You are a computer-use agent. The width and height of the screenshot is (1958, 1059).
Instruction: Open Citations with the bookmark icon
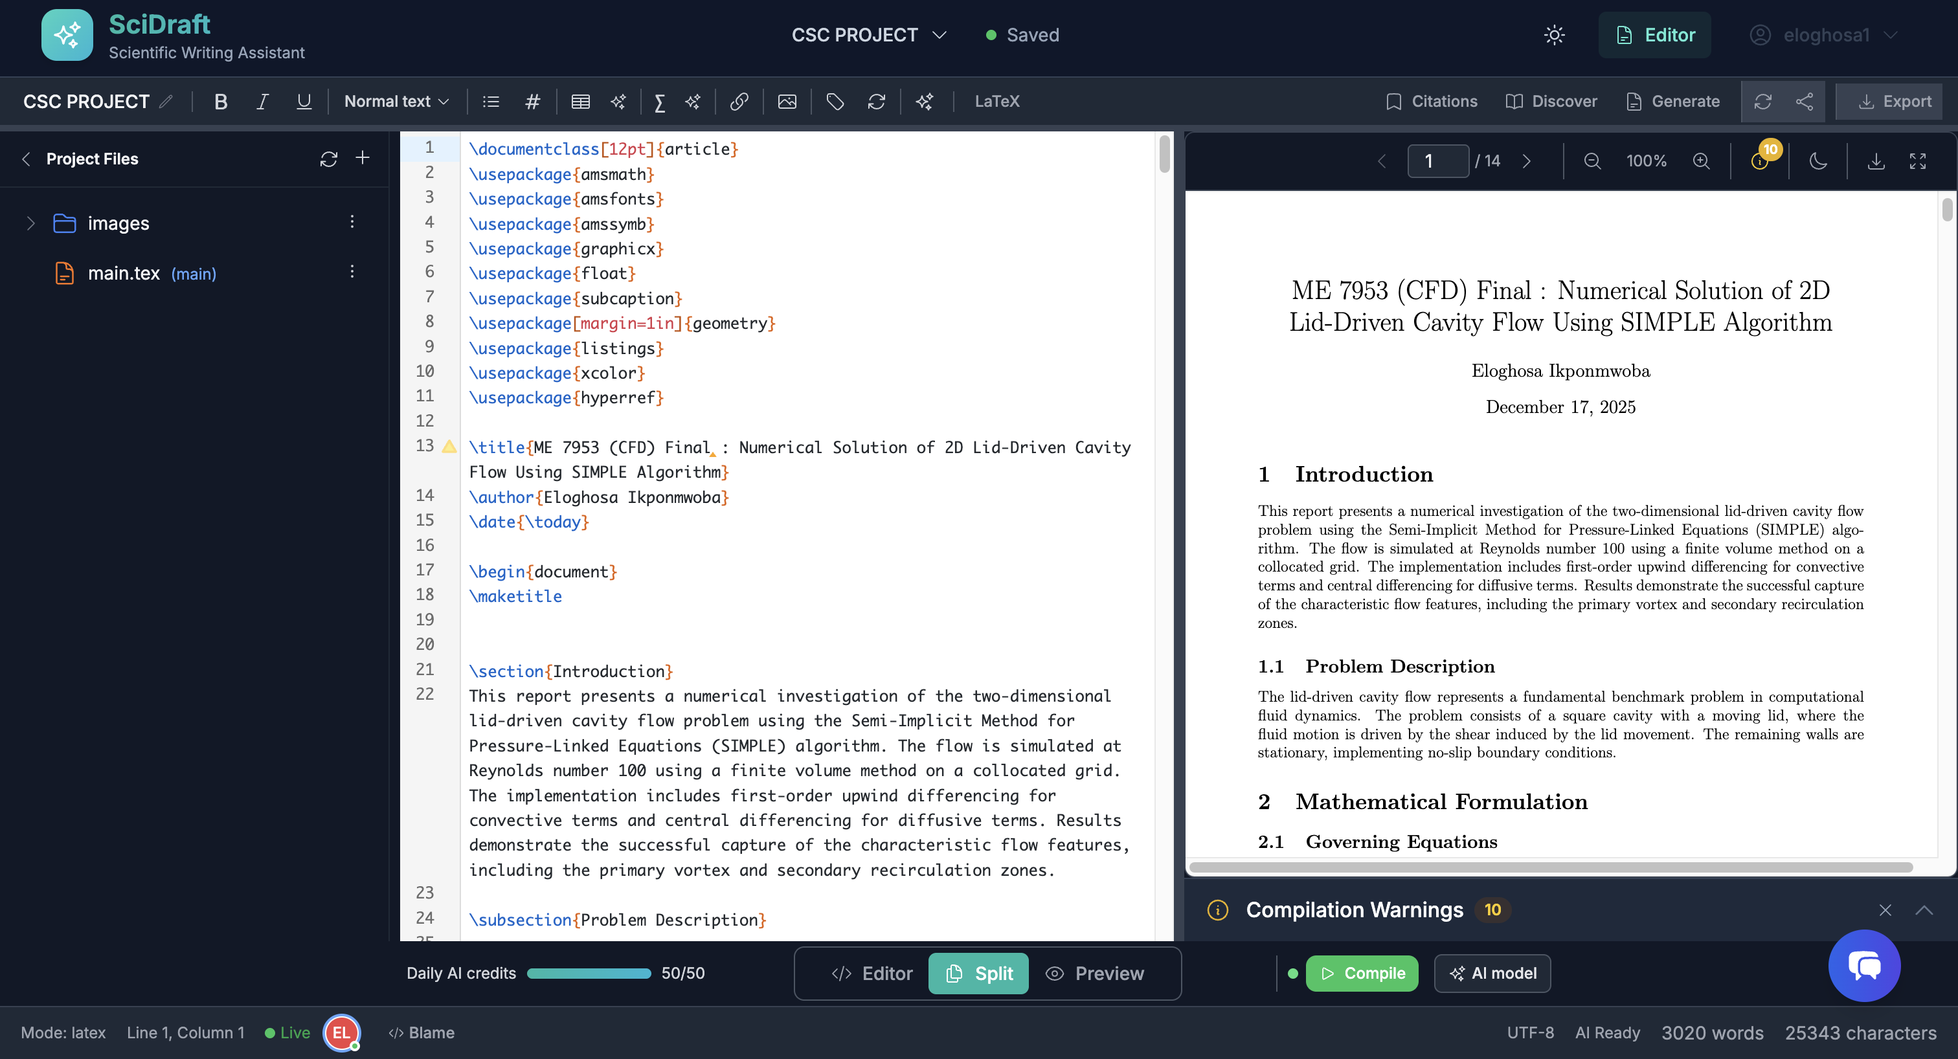tap(1431, 101)
